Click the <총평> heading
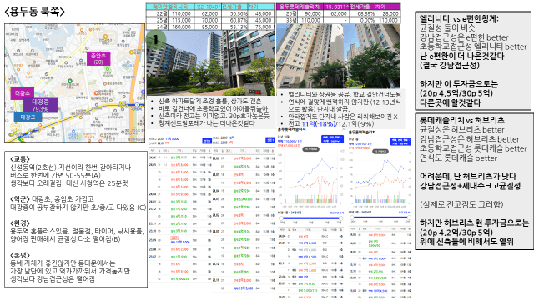The height and width of the screenshot is (300, 534). coord(20,255)
